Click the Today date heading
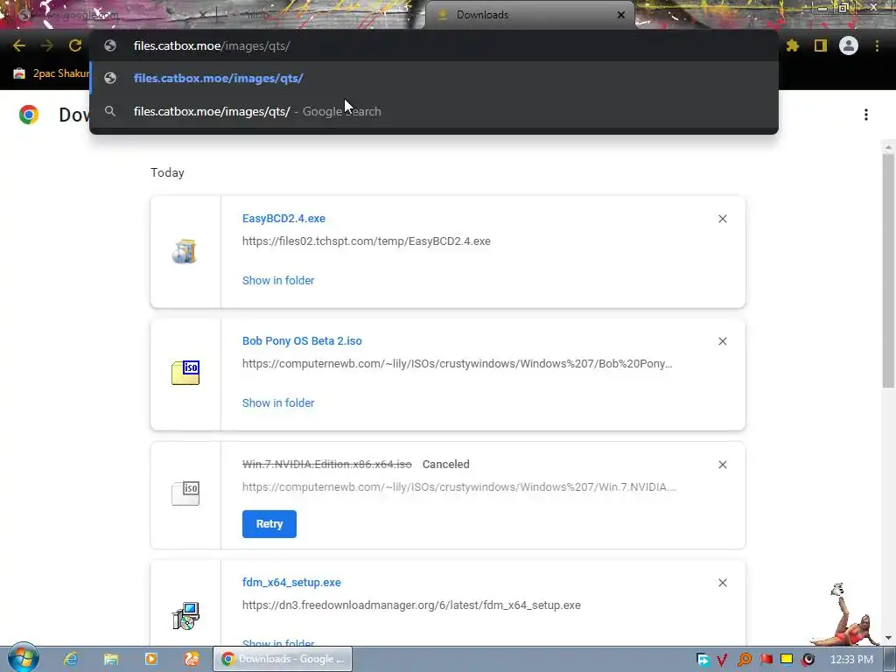This screenshot has height=672, width=896. pyautogui.click(x=167, y=172)
